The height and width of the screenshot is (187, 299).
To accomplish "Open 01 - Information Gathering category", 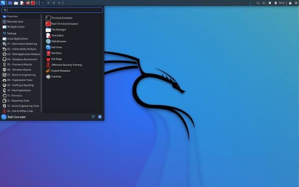I will coord(21,44).
